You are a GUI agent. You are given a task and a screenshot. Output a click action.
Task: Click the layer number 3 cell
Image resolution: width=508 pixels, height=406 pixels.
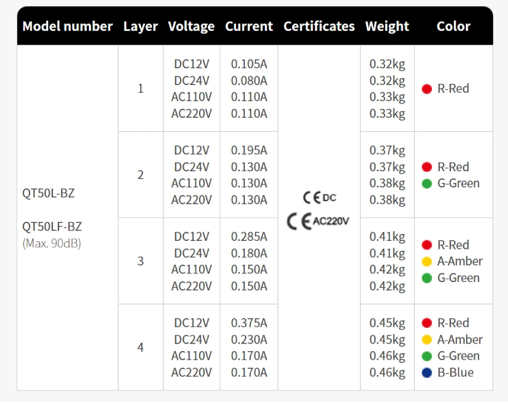[141, 261]
